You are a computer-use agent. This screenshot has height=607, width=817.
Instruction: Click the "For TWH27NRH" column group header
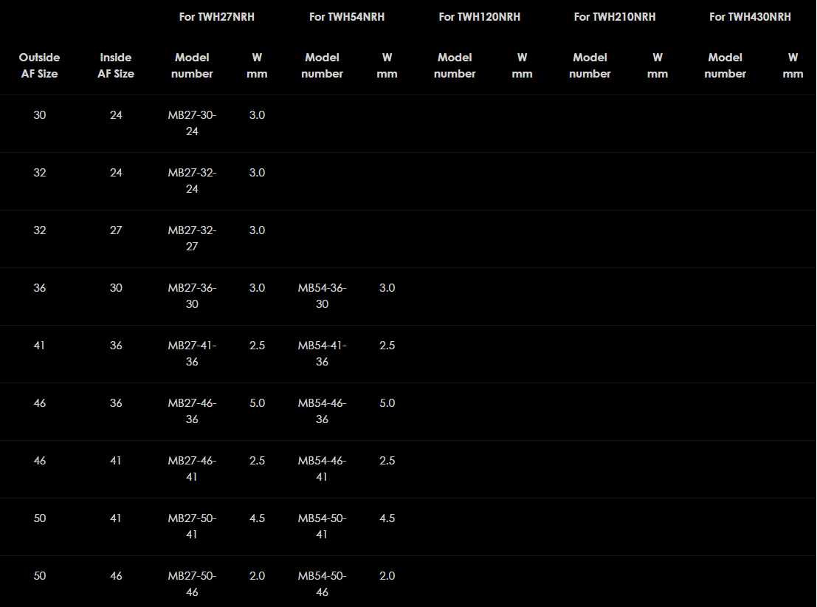216,16
